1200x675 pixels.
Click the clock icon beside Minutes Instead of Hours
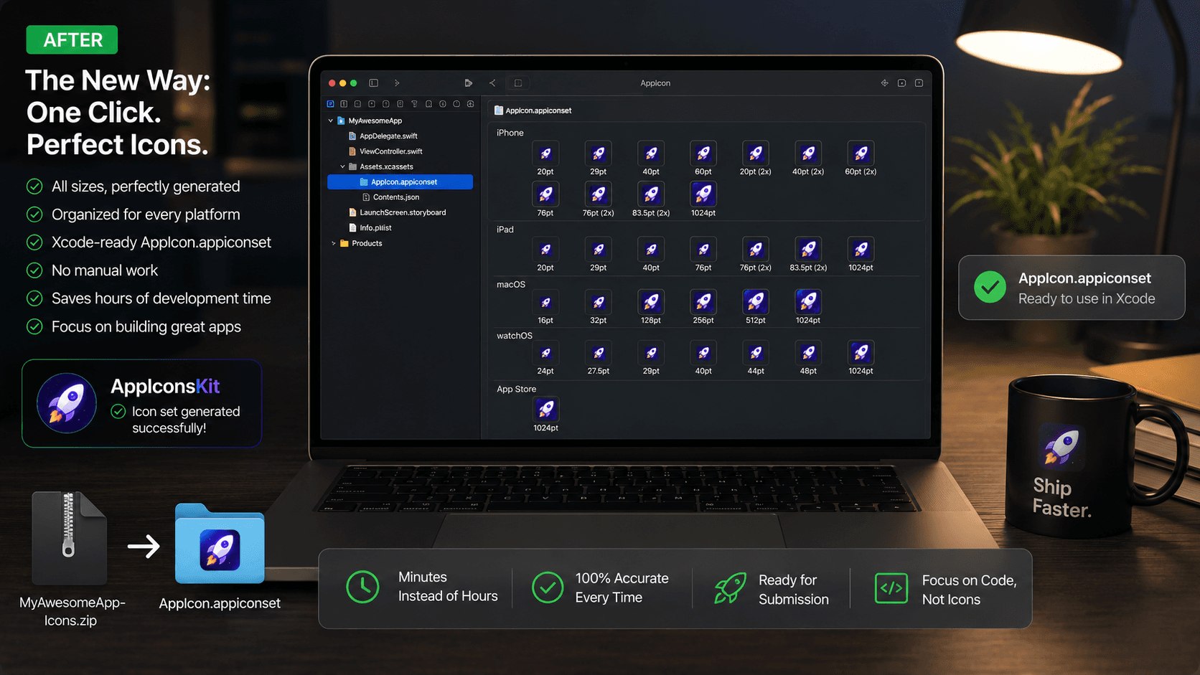tap(362, 587)
